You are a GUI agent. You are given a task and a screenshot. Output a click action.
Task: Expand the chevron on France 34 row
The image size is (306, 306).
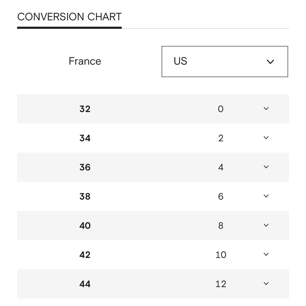[x=266, y=138]
